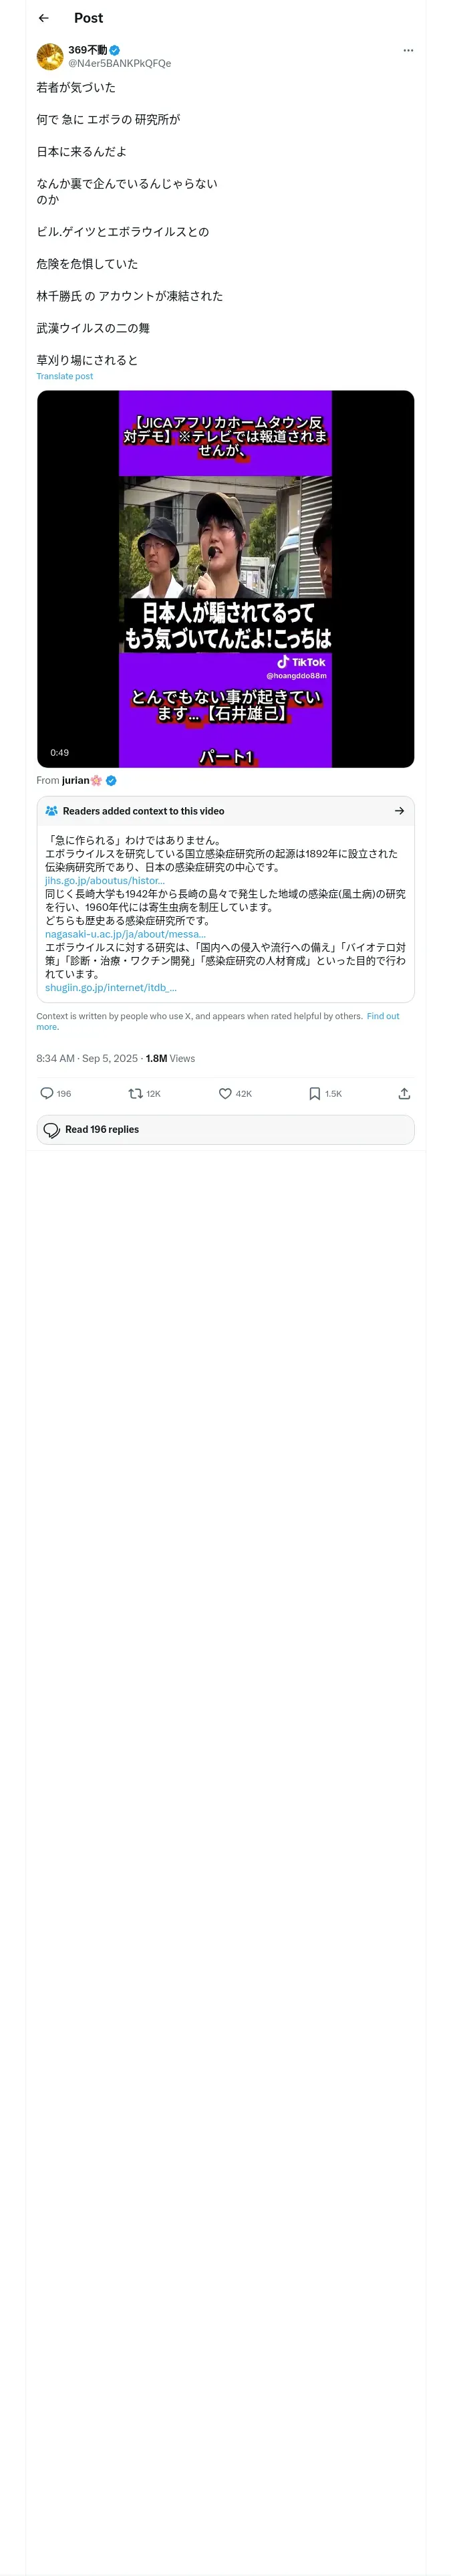Click the reply icon with 196

[47, 1093]
